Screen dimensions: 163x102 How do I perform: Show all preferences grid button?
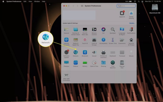pyautogui.click(x=82, y=6)
